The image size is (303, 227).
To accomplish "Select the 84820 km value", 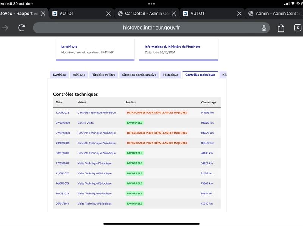I will click(207, 163).
